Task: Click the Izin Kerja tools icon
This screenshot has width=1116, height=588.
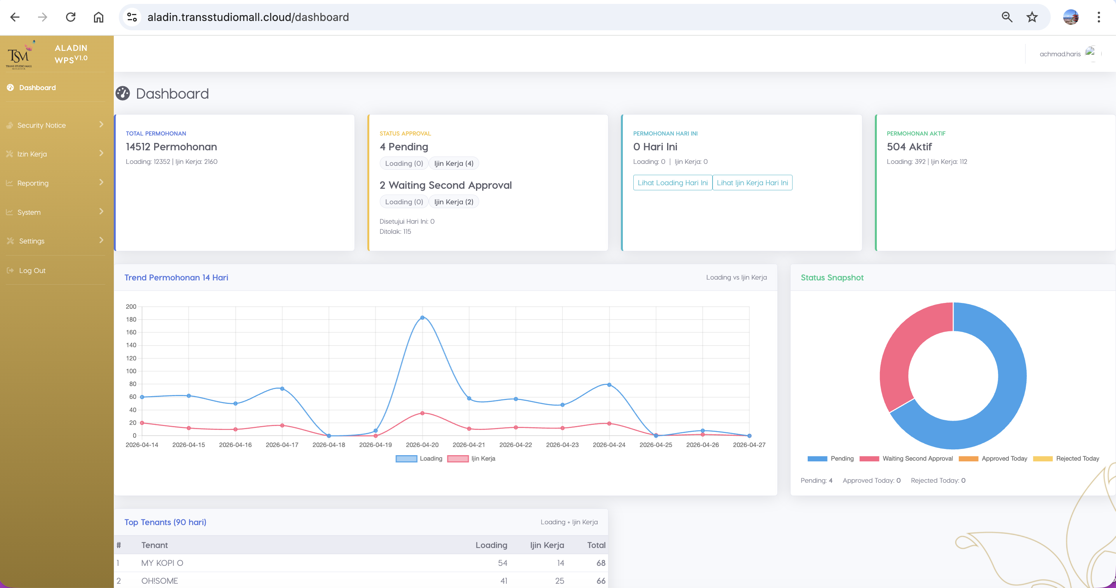Action: coord(10,154)
